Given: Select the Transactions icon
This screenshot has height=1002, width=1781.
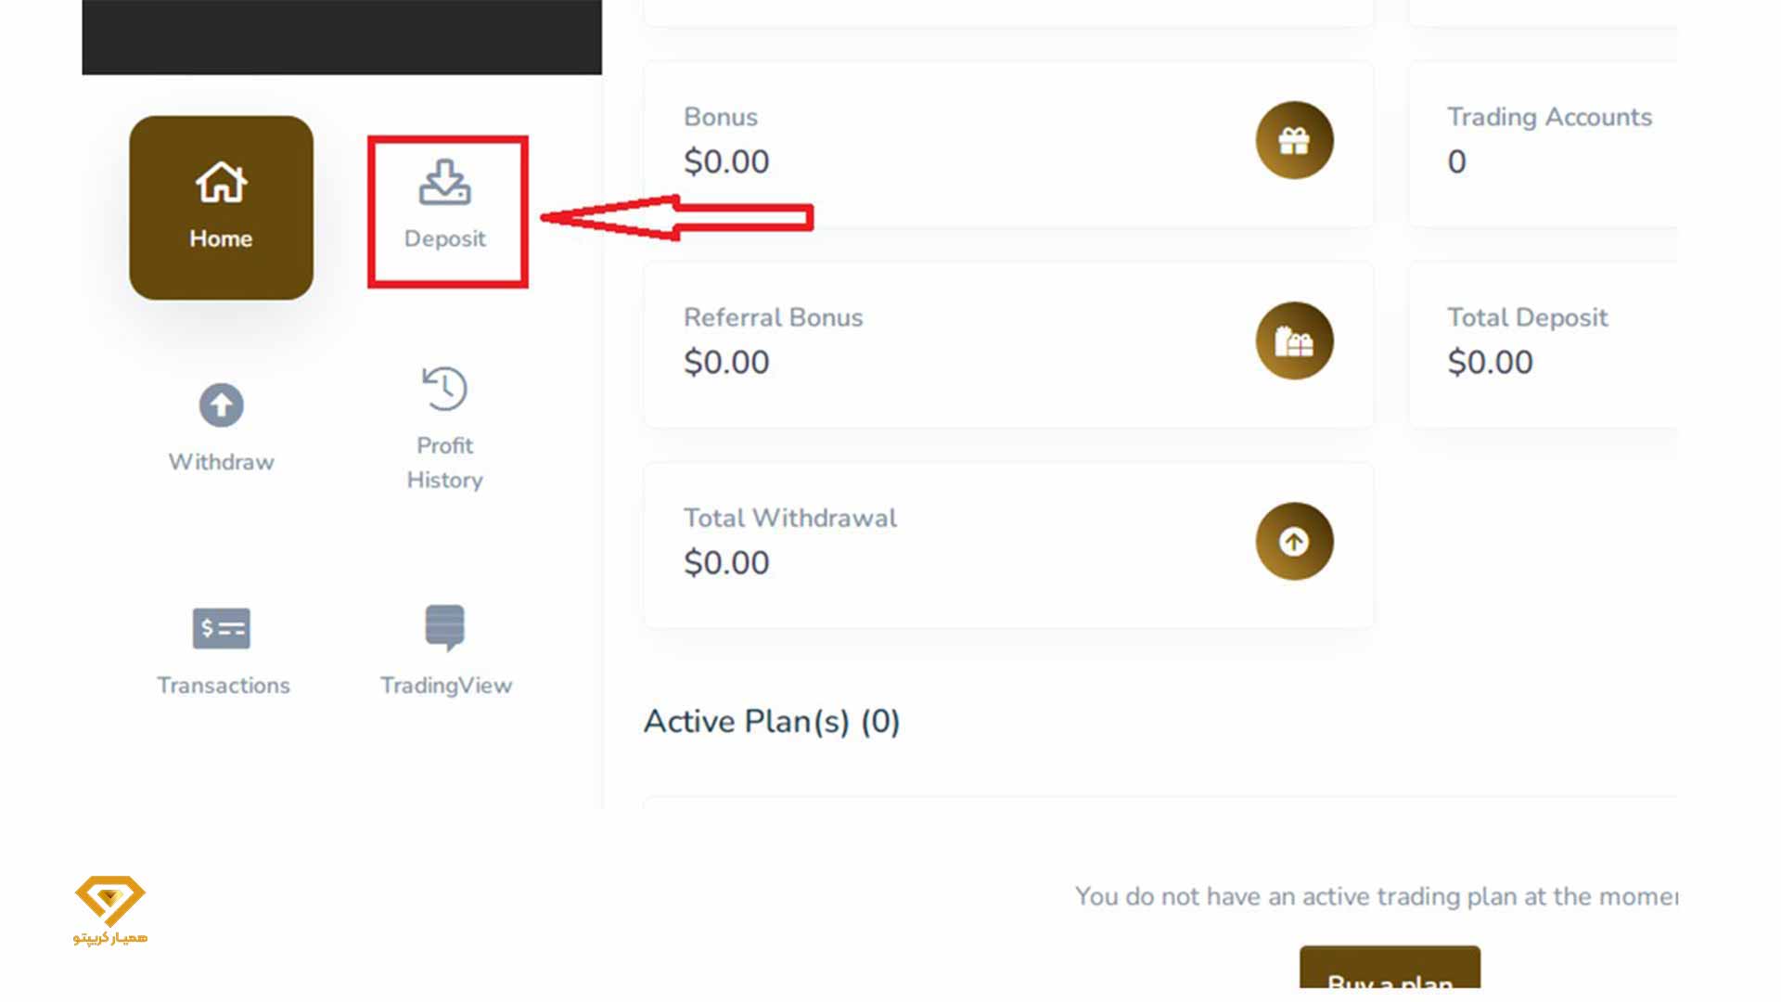Looking at the screenshot, I should pyautogui.click(x=221, y=629).
